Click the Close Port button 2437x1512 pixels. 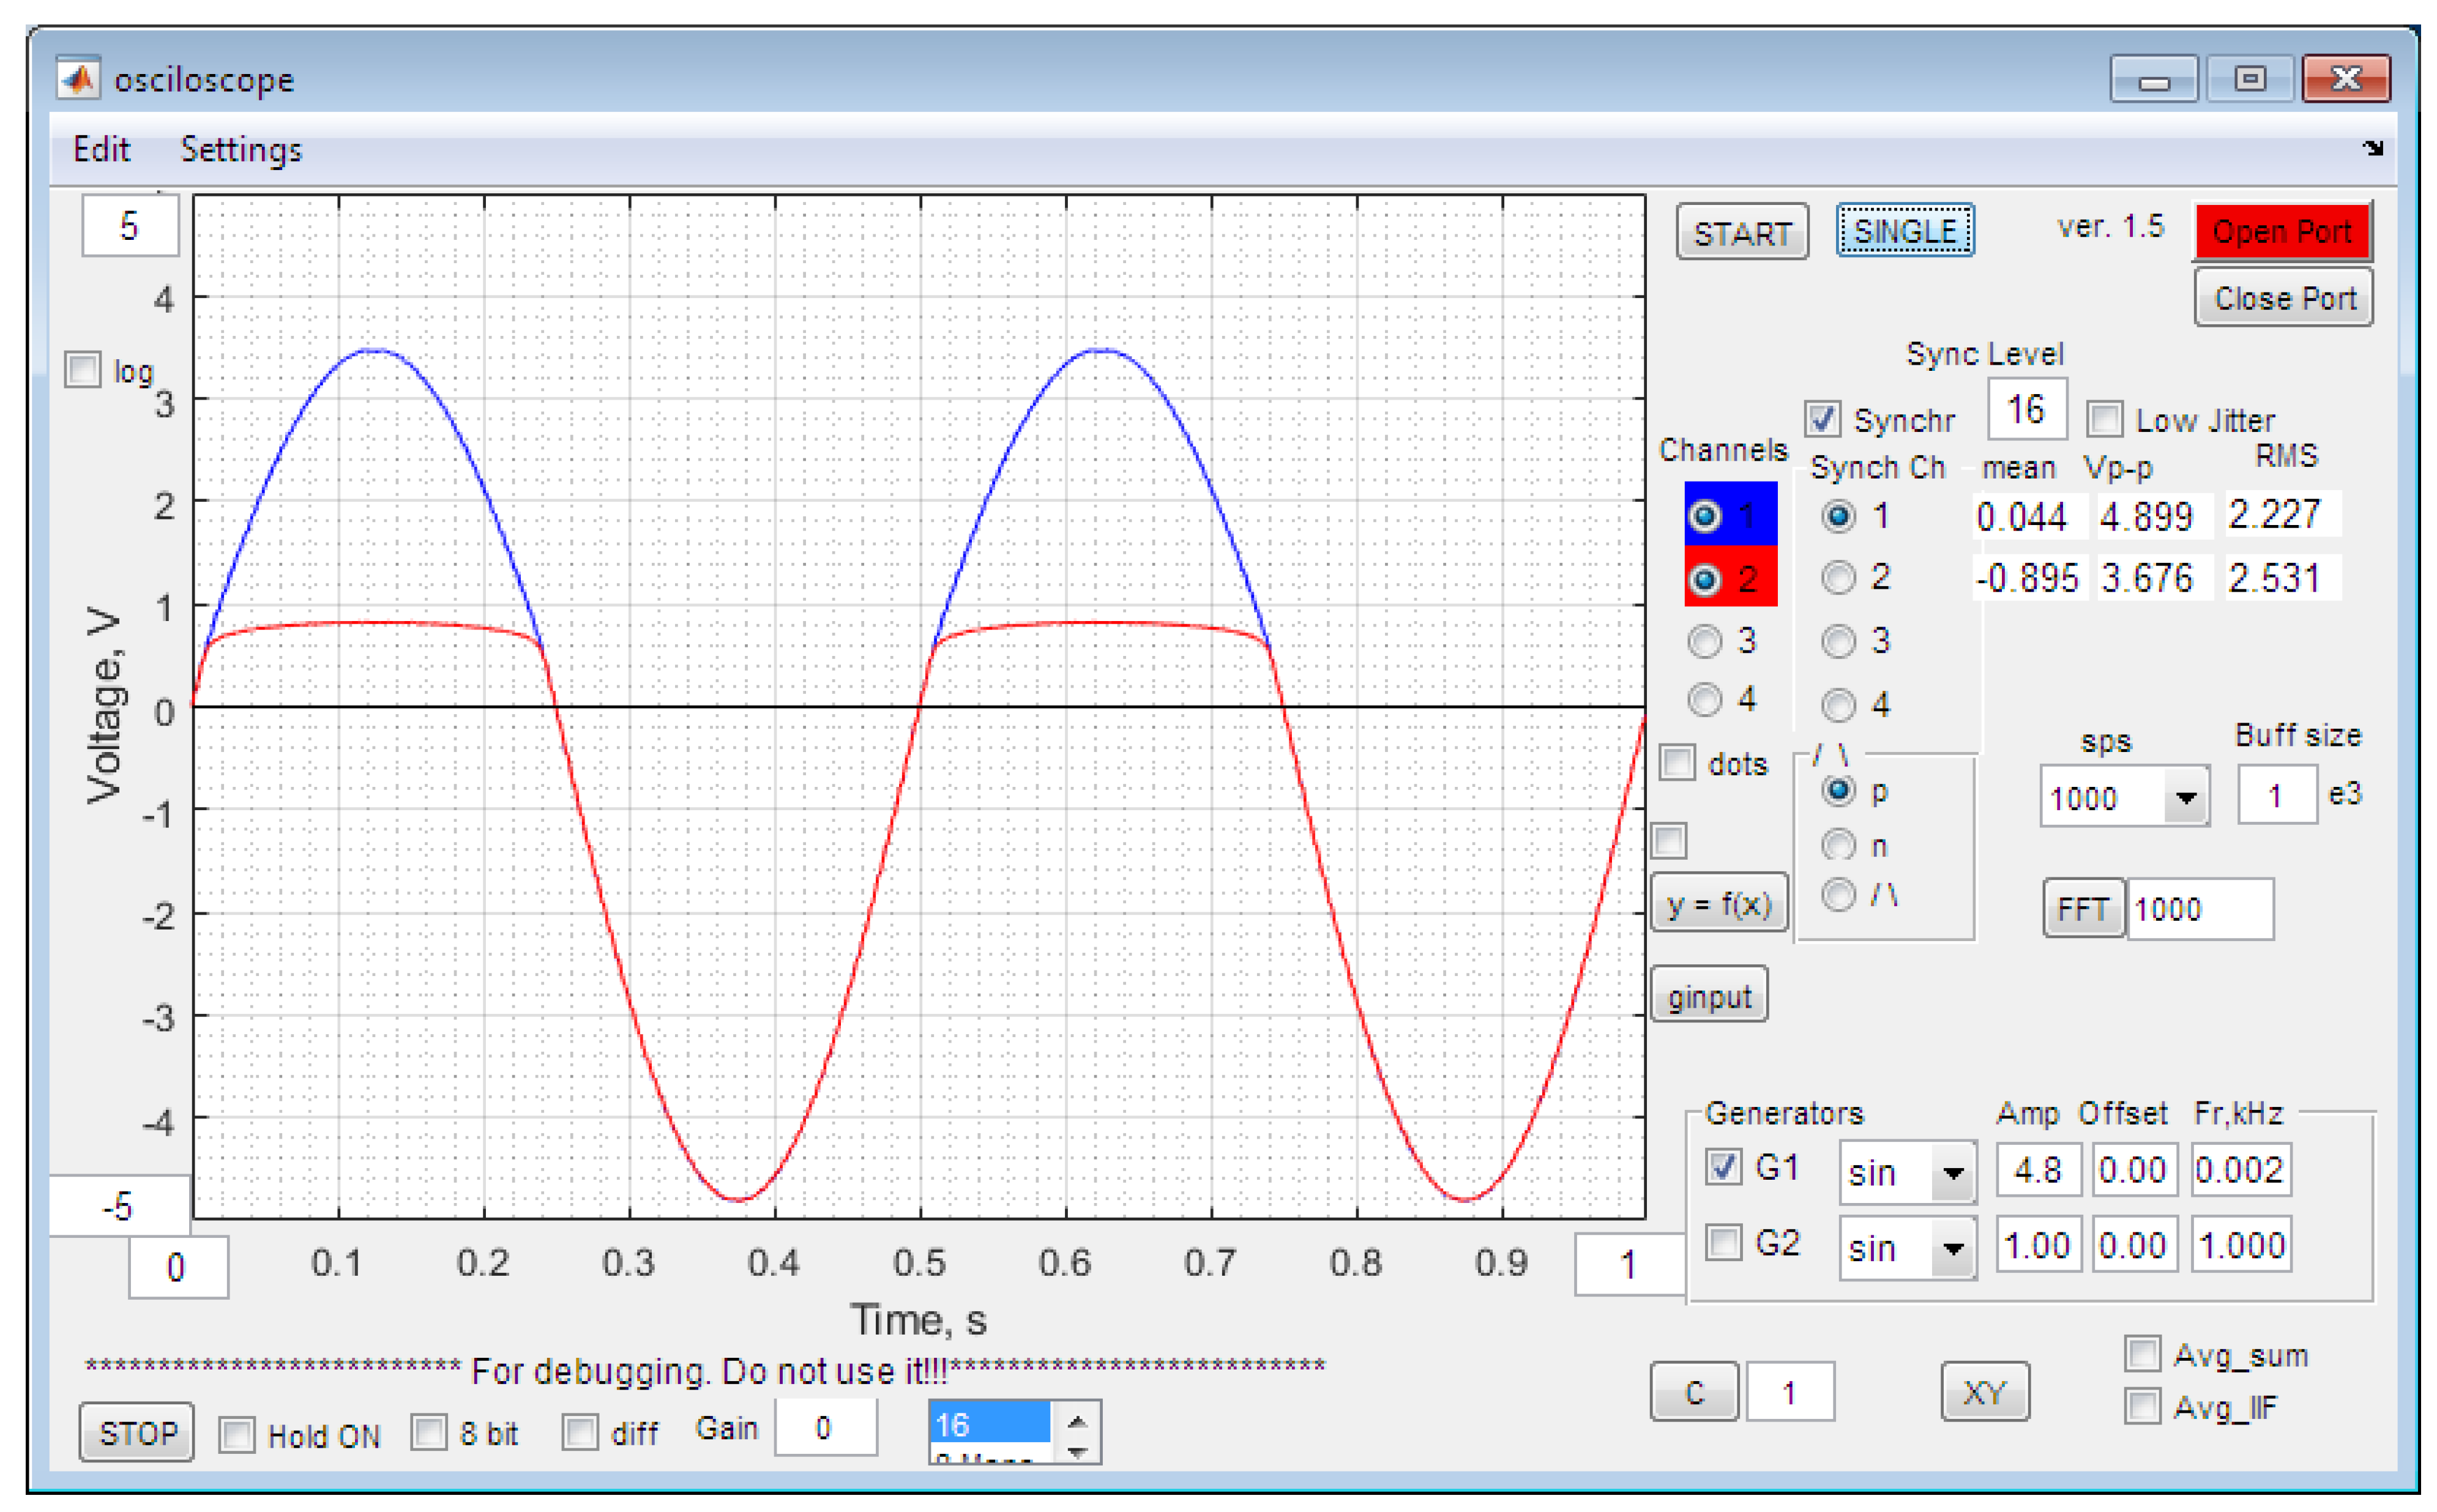pyautogui.click(x=2283, y=297)
